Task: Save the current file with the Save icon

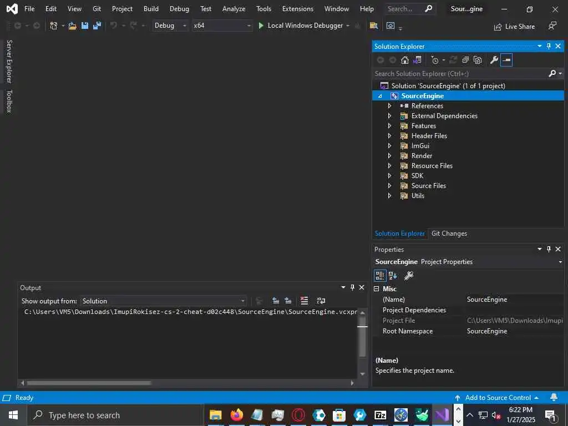Action: pos(85,26)
